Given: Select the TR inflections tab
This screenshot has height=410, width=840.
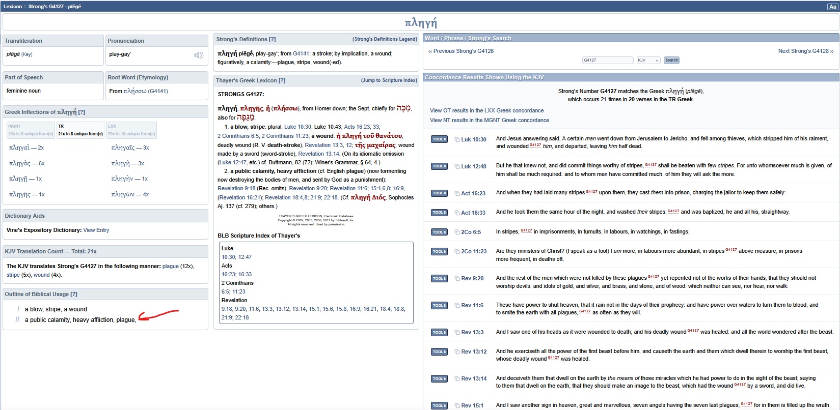Looking at the screenshot, I should 80,130.
